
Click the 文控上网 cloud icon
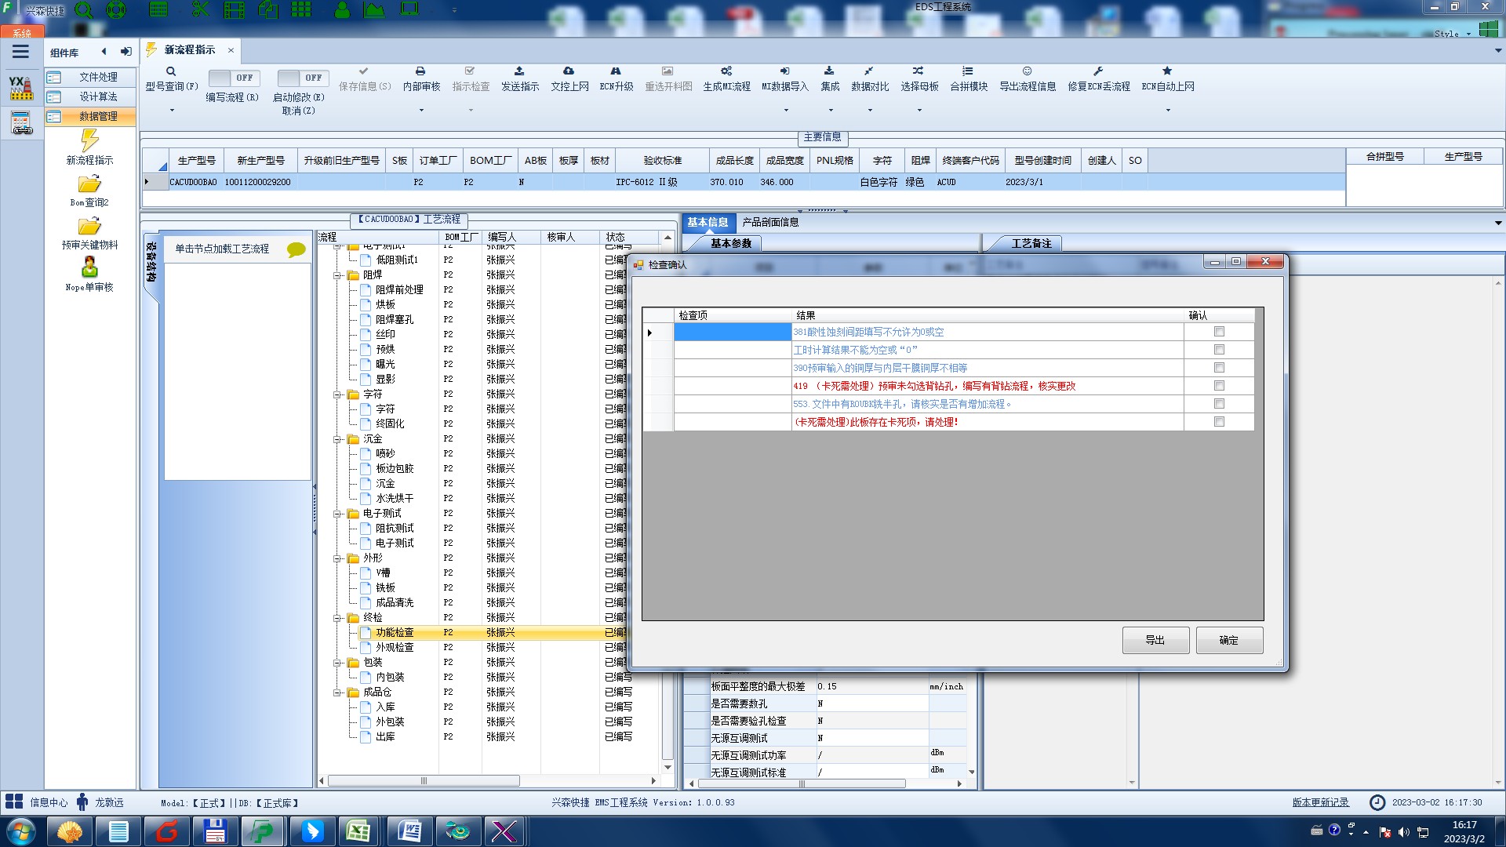click(x=569, y=71)
